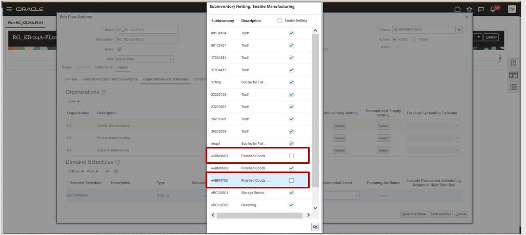
Task: Open the middle right side panel layout icon
Action: [x=513, y=75]
